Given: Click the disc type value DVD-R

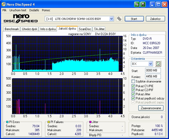Looking at the screenshot, I should pos(147,39).
